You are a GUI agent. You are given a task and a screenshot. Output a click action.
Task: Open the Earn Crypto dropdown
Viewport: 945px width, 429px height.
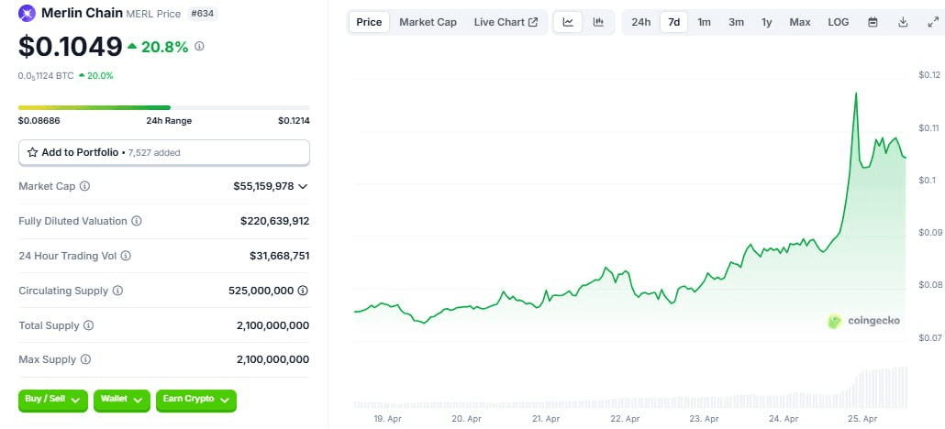click(x=196, y=400)
